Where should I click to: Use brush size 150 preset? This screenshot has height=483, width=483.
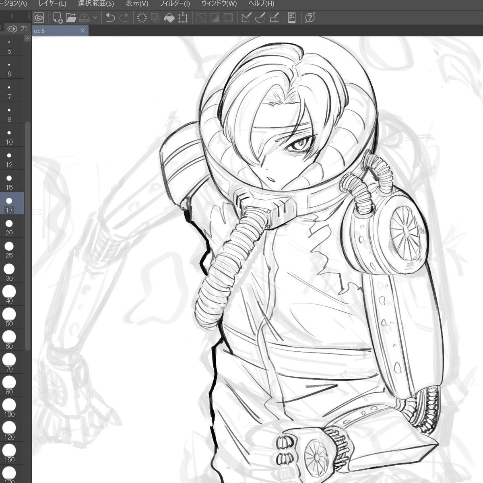9,453
